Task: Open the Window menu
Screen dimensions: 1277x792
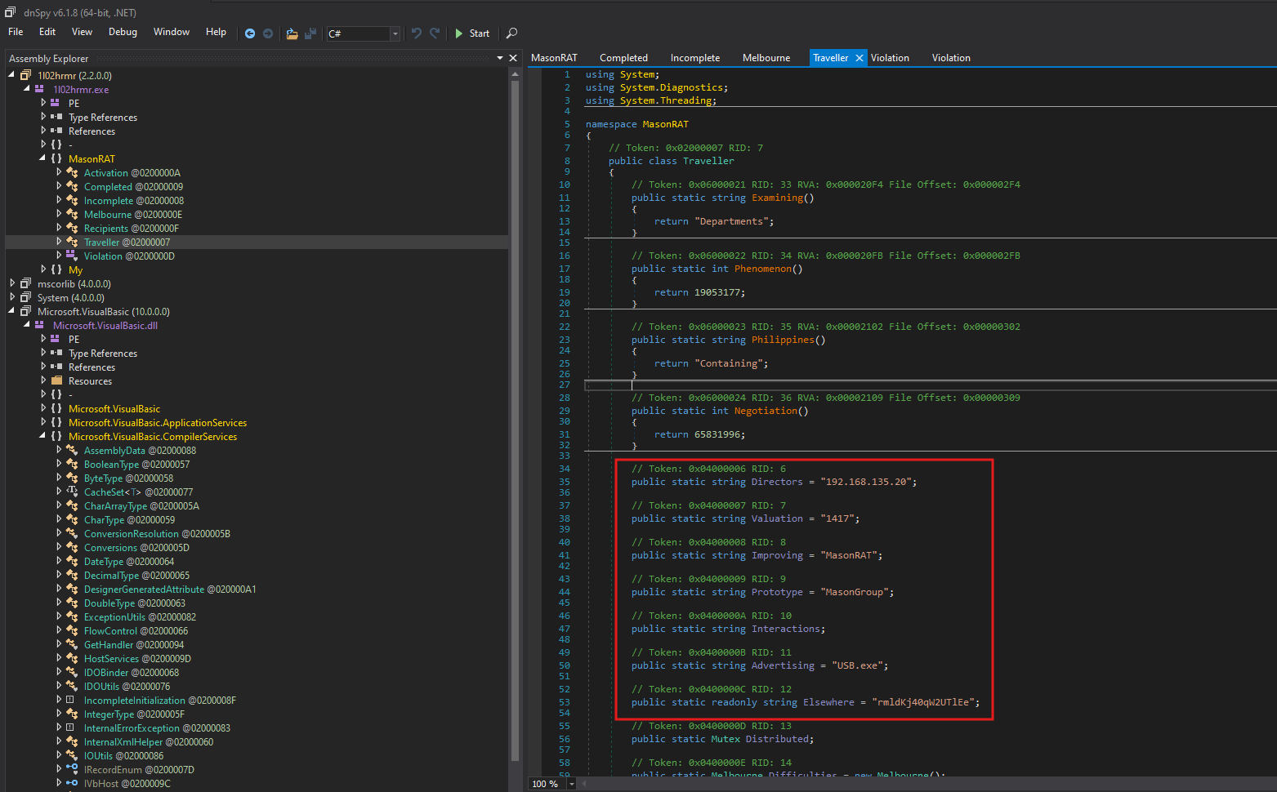Action: 172,32
